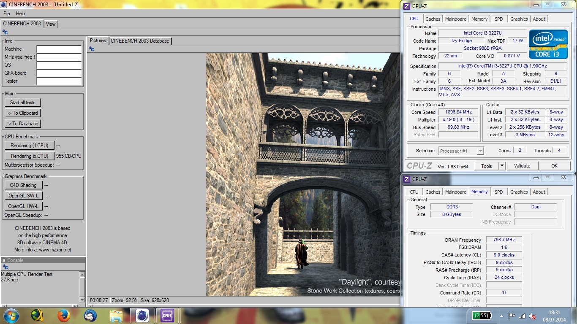This screenshot has height=324, width=577.
Task: Show hidden tray icons arrow
Action: (502, 316)
